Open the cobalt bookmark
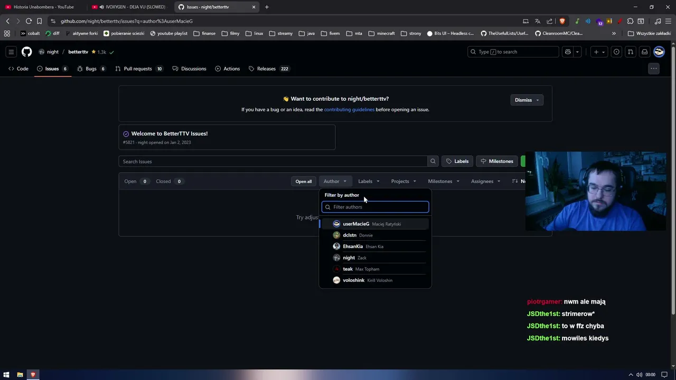Screen dimensions: 676x380 [x=30, y=33]
